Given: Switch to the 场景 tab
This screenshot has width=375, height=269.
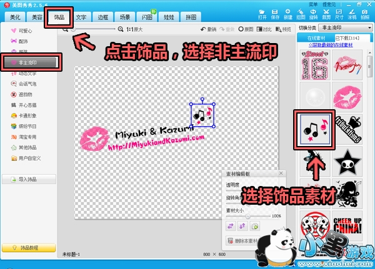Looking at the screenshot, I should click(125, 17).
